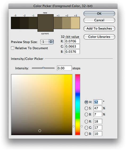Click the Intensity slider handle
Image resolution: width=126 pixels, height=150 pixels.
coord(43,68)
